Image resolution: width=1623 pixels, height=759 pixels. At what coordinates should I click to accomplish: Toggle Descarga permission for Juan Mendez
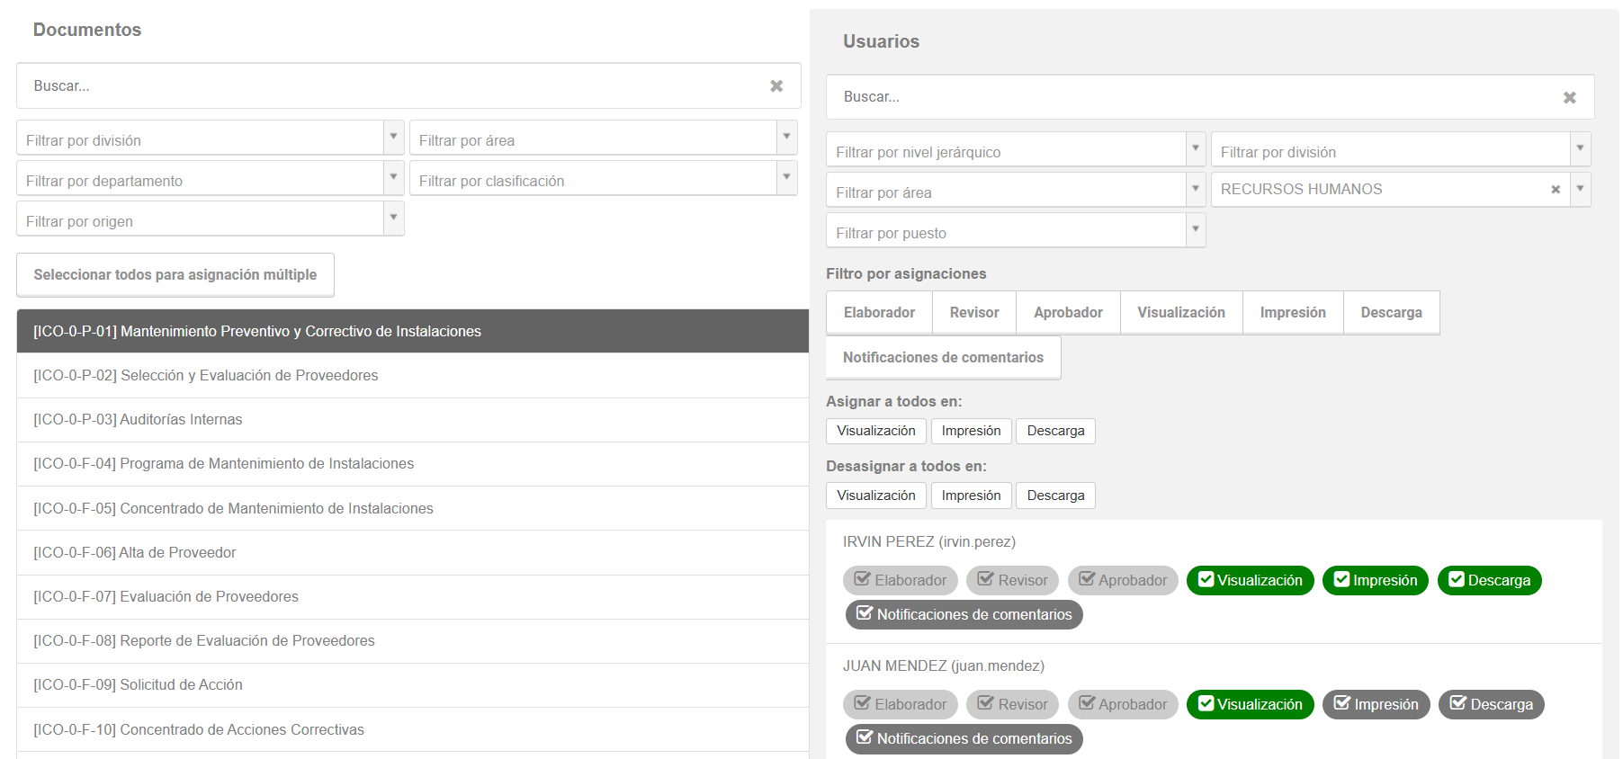click(x=1491, y=705)
